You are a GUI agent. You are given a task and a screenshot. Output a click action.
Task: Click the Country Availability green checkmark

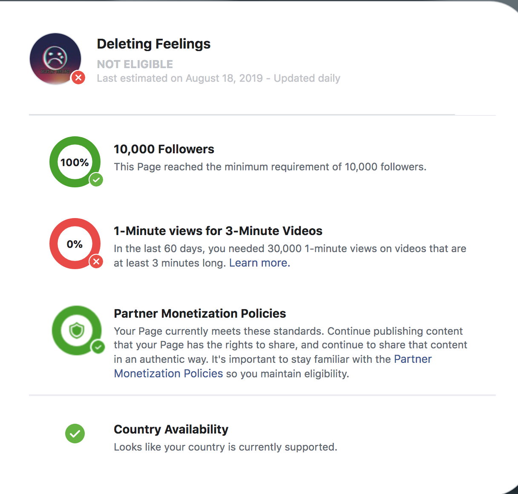point(75,434)
